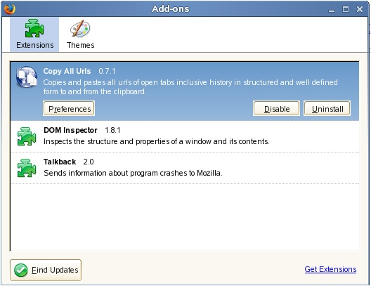Click empty area of the extensions list
The height and width of the screenshot is (286, 371).
(x=185, y=217)
